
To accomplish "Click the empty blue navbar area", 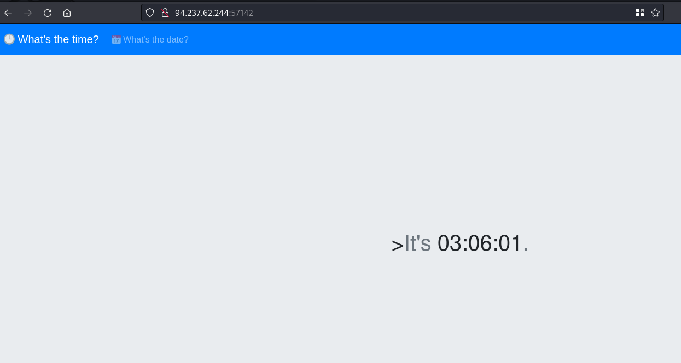I will point(438,39).
